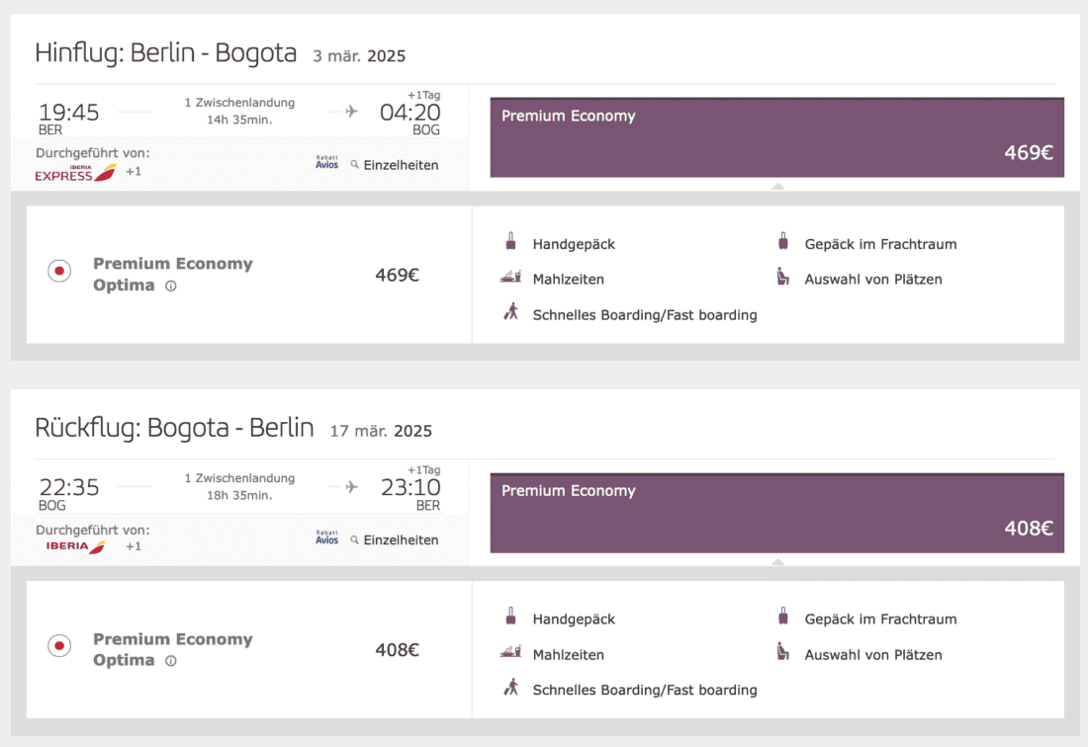Click Avios discount icon for Berlin-Bogota flight
Screen dimensions: 1088x747
(x=326, y=163)
